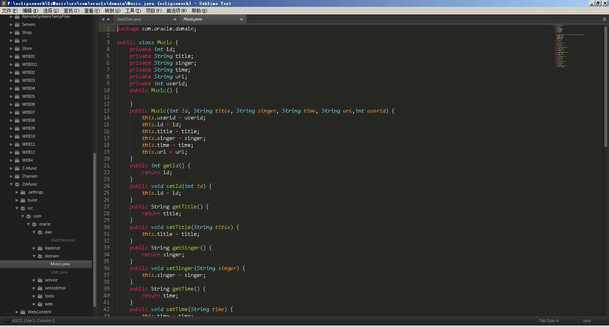
Task: Select the WEB06 folder row
Action: 46,104
